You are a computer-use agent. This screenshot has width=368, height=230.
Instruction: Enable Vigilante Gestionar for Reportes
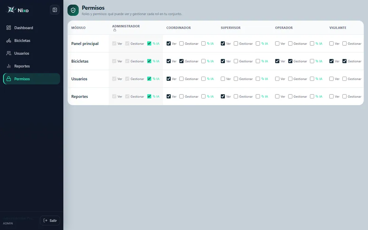coord(344,96)
